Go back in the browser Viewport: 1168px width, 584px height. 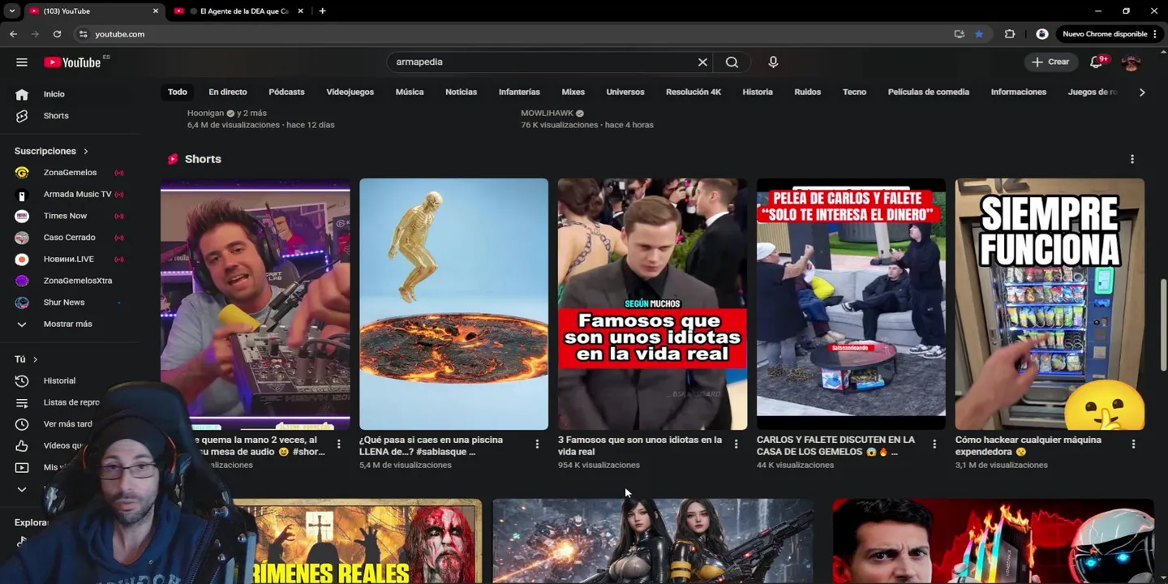tap(13, 34)
